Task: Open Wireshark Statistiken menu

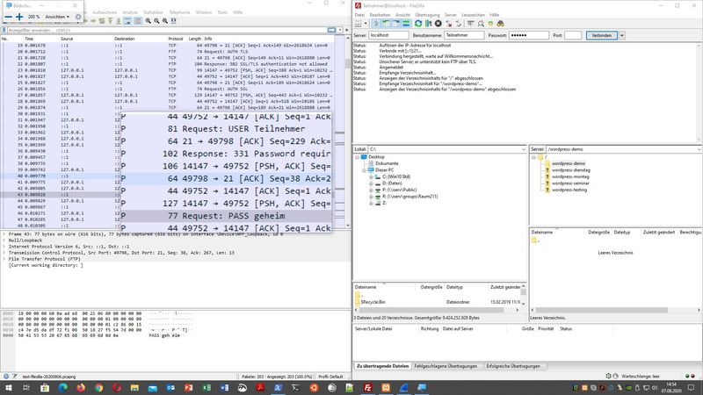Action: tap(153, 12)
